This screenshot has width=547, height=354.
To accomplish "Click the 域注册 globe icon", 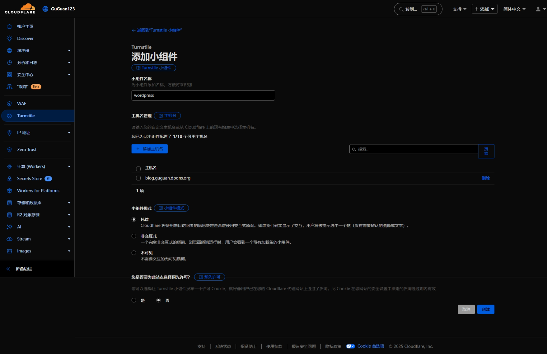I will (9, 50).
